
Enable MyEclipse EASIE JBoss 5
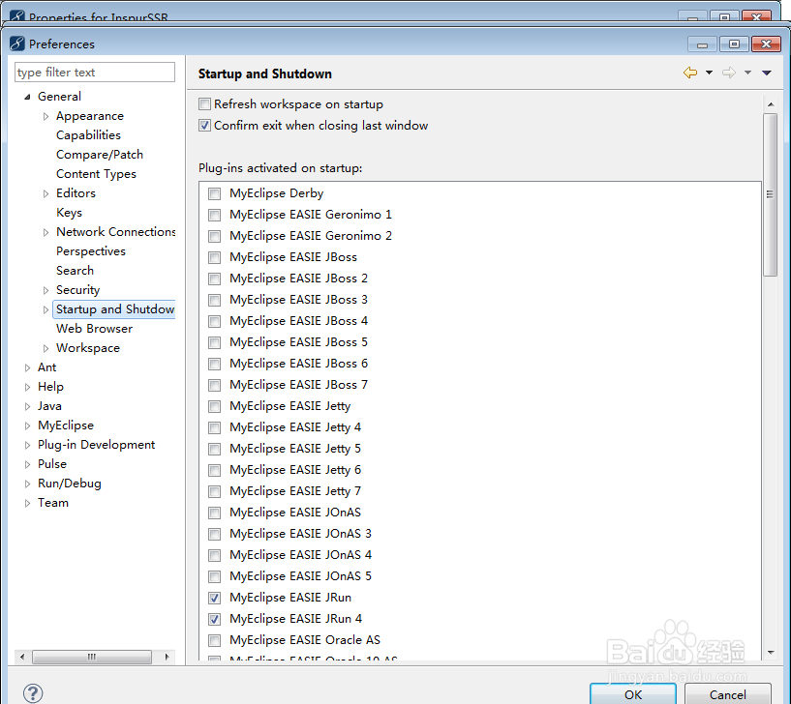click(214, 342)
